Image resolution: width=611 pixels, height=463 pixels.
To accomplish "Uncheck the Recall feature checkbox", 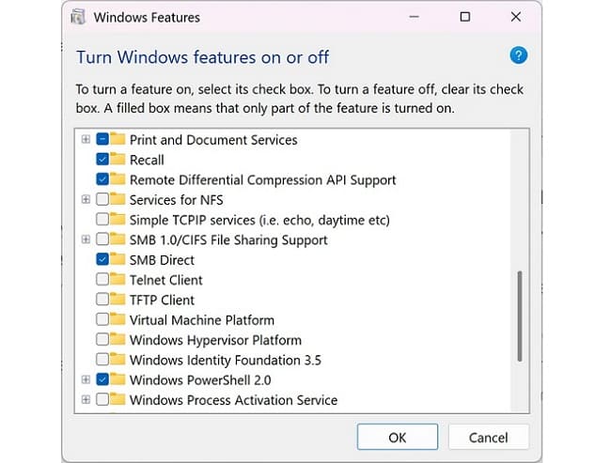I will pyautogui.click(x=102, y=160).
